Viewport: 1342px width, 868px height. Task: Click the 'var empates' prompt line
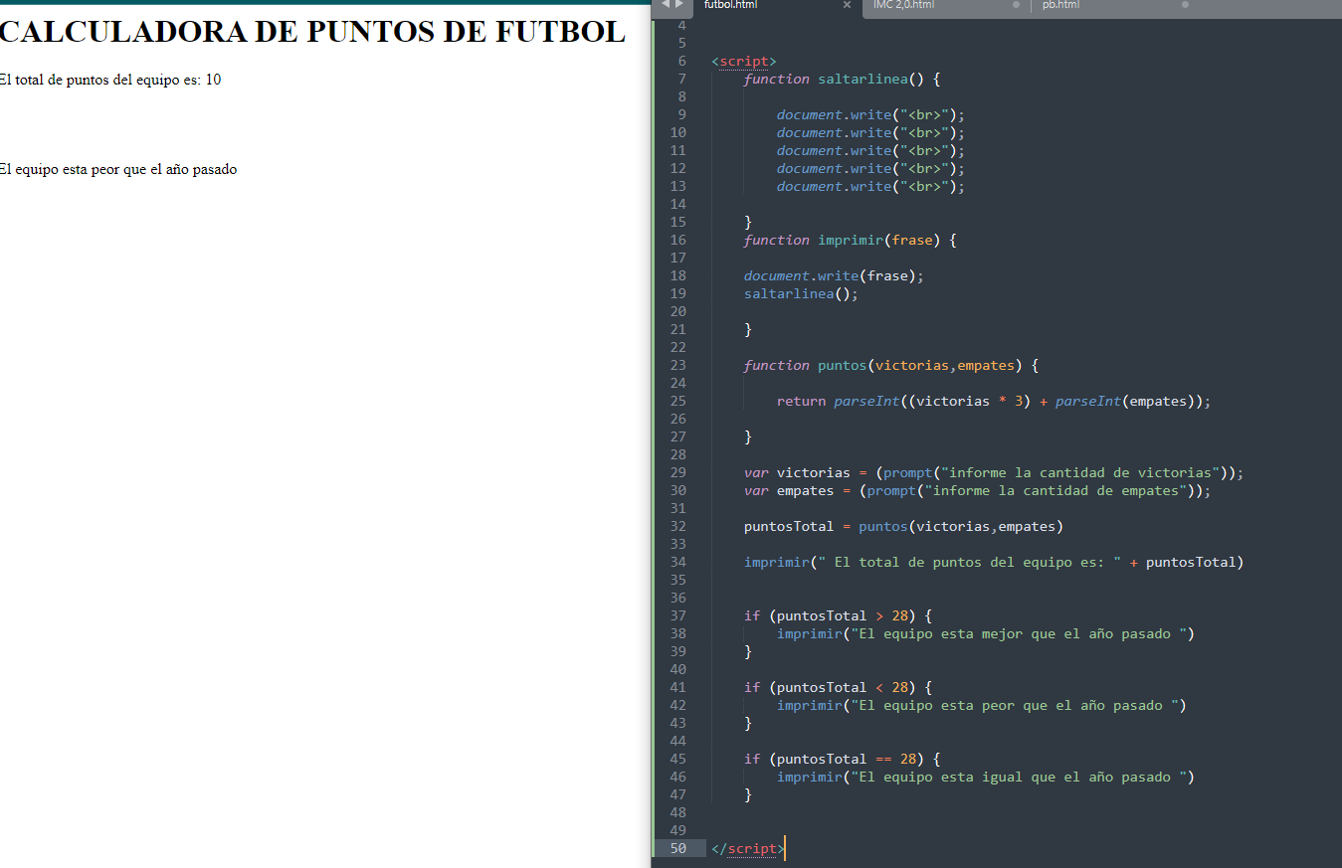(x=977, y=490)
